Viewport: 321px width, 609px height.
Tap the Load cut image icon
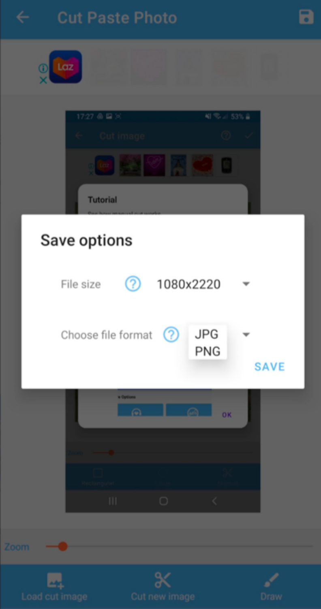click(54, 581)
